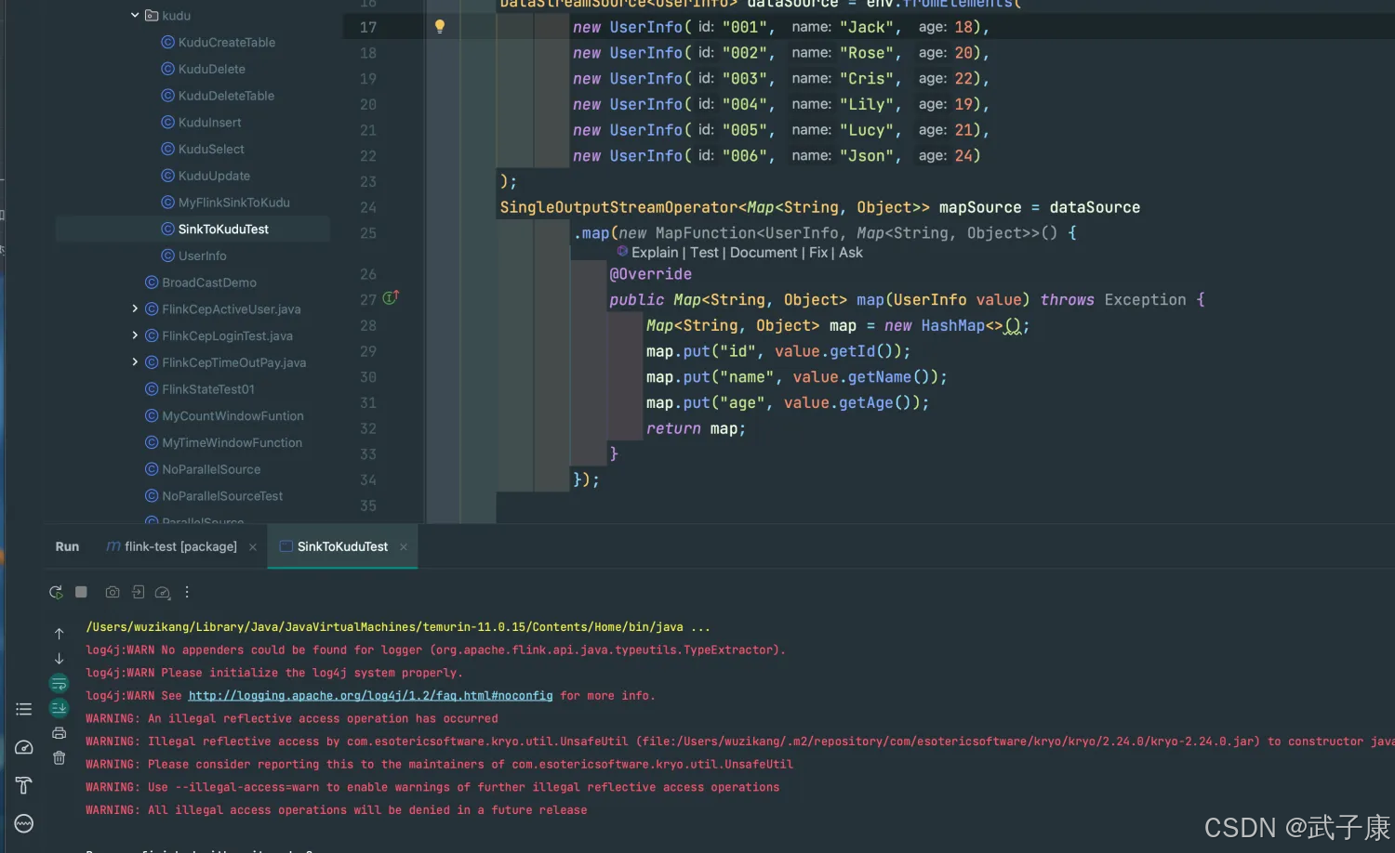This screenshot has width=1395, height=853.
Task: Click the yellow lightbulb intention icon
Action: 440,27
